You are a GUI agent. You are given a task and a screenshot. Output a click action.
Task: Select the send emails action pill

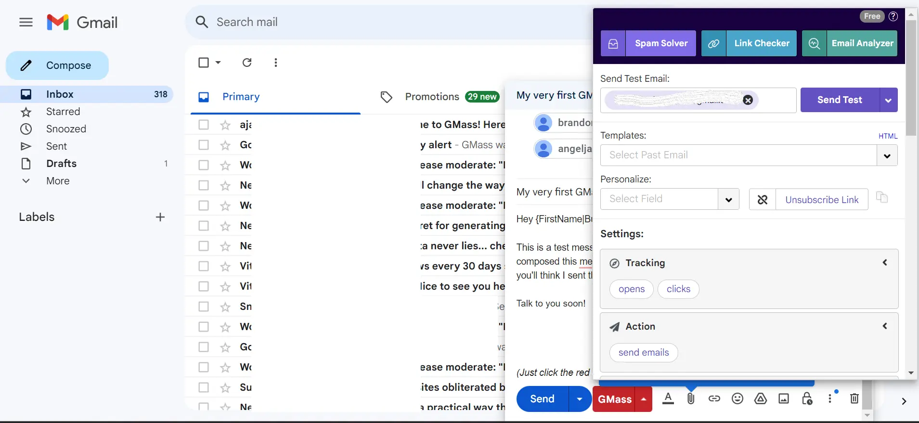(644, 352)
